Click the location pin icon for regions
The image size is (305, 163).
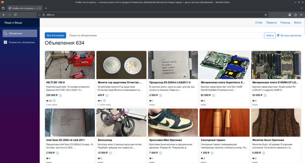[x=278, y=35]
